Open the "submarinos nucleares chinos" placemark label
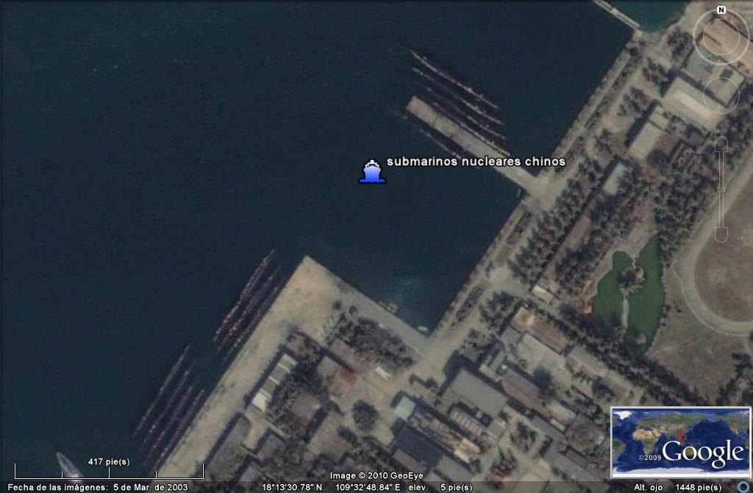Screen dimensions: 753x493 coord(476,162)
